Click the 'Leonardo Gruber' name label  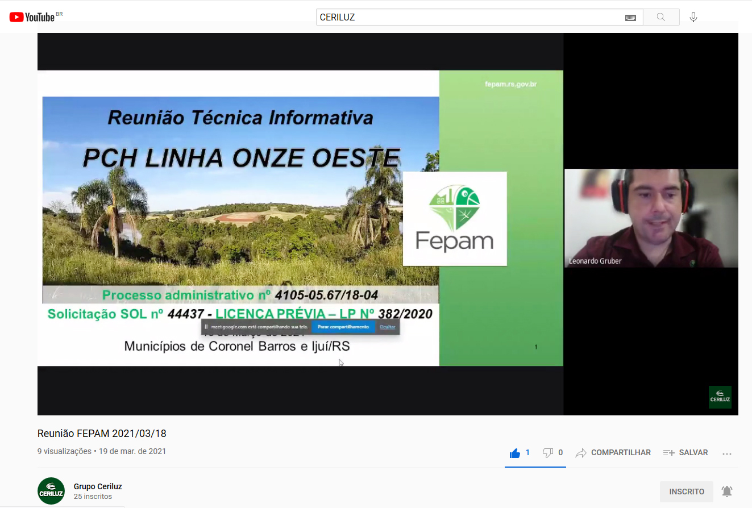[x=595, y=261]
